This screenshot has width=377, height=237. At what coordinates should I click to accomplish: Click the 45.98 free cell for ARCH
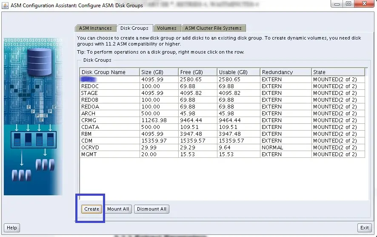(x=197, y=114)
